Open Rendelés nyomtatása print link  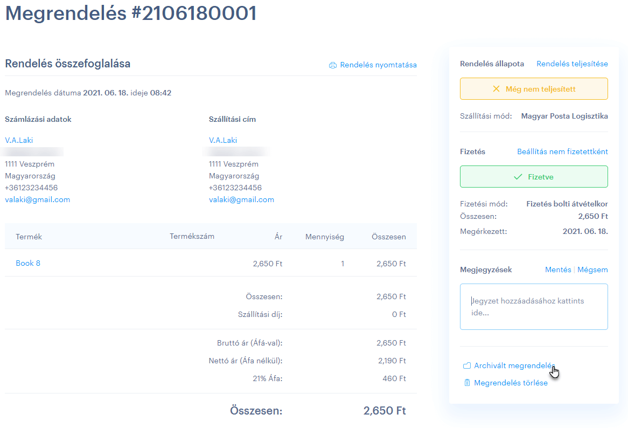tap(378, 65)
